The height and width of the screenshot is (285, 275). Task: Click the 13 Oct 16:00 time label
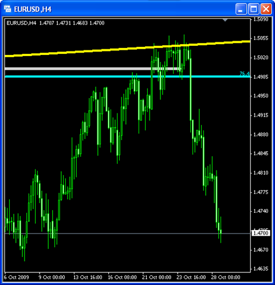coord(88,278)
